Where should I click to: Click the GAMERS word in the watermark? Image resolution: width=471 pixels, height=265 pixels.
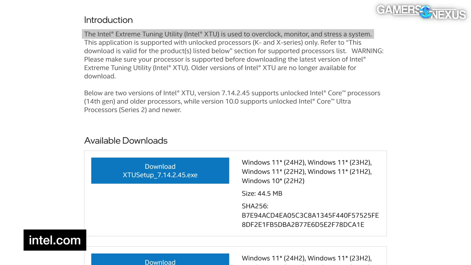pyautogui.click(x=399, y=10)
